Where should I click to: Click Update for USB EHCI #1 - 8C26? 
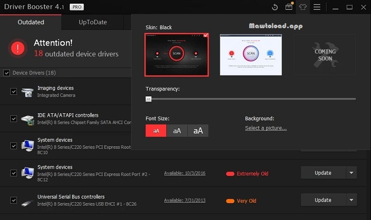(324, 200)
